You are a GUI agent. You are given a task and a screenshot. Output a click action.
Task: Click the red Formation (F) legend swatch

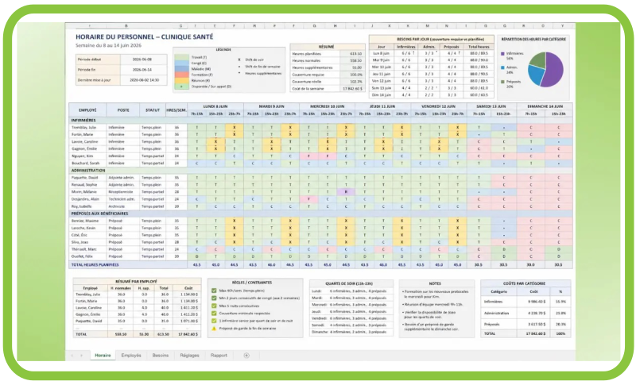[182, 75]
